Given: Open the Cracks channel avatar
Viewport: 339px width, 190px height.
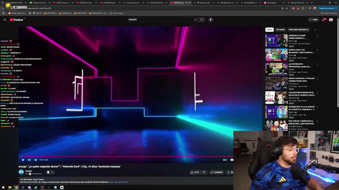Looking at the screenshot, I should click(21, 172).
